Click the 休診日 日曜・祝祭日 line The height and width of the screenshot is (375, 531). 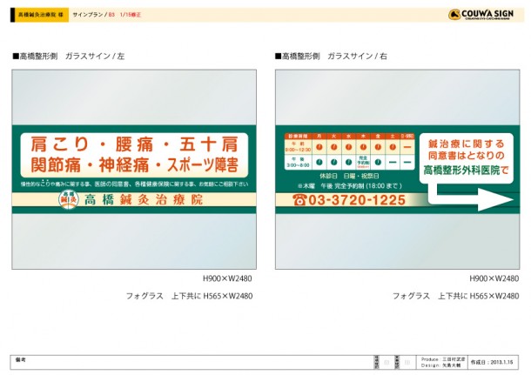coord(349,176)
